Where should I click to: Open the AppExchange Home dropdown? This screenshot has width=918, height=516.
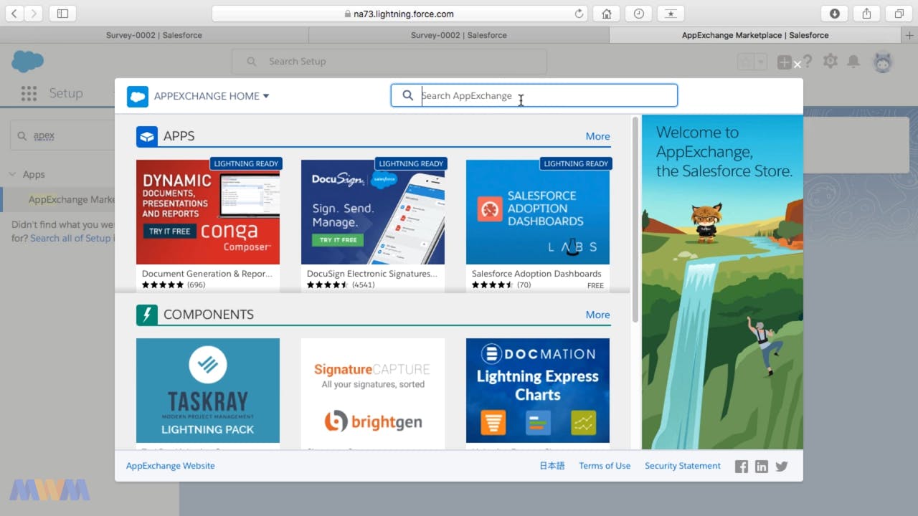(212, 96)
